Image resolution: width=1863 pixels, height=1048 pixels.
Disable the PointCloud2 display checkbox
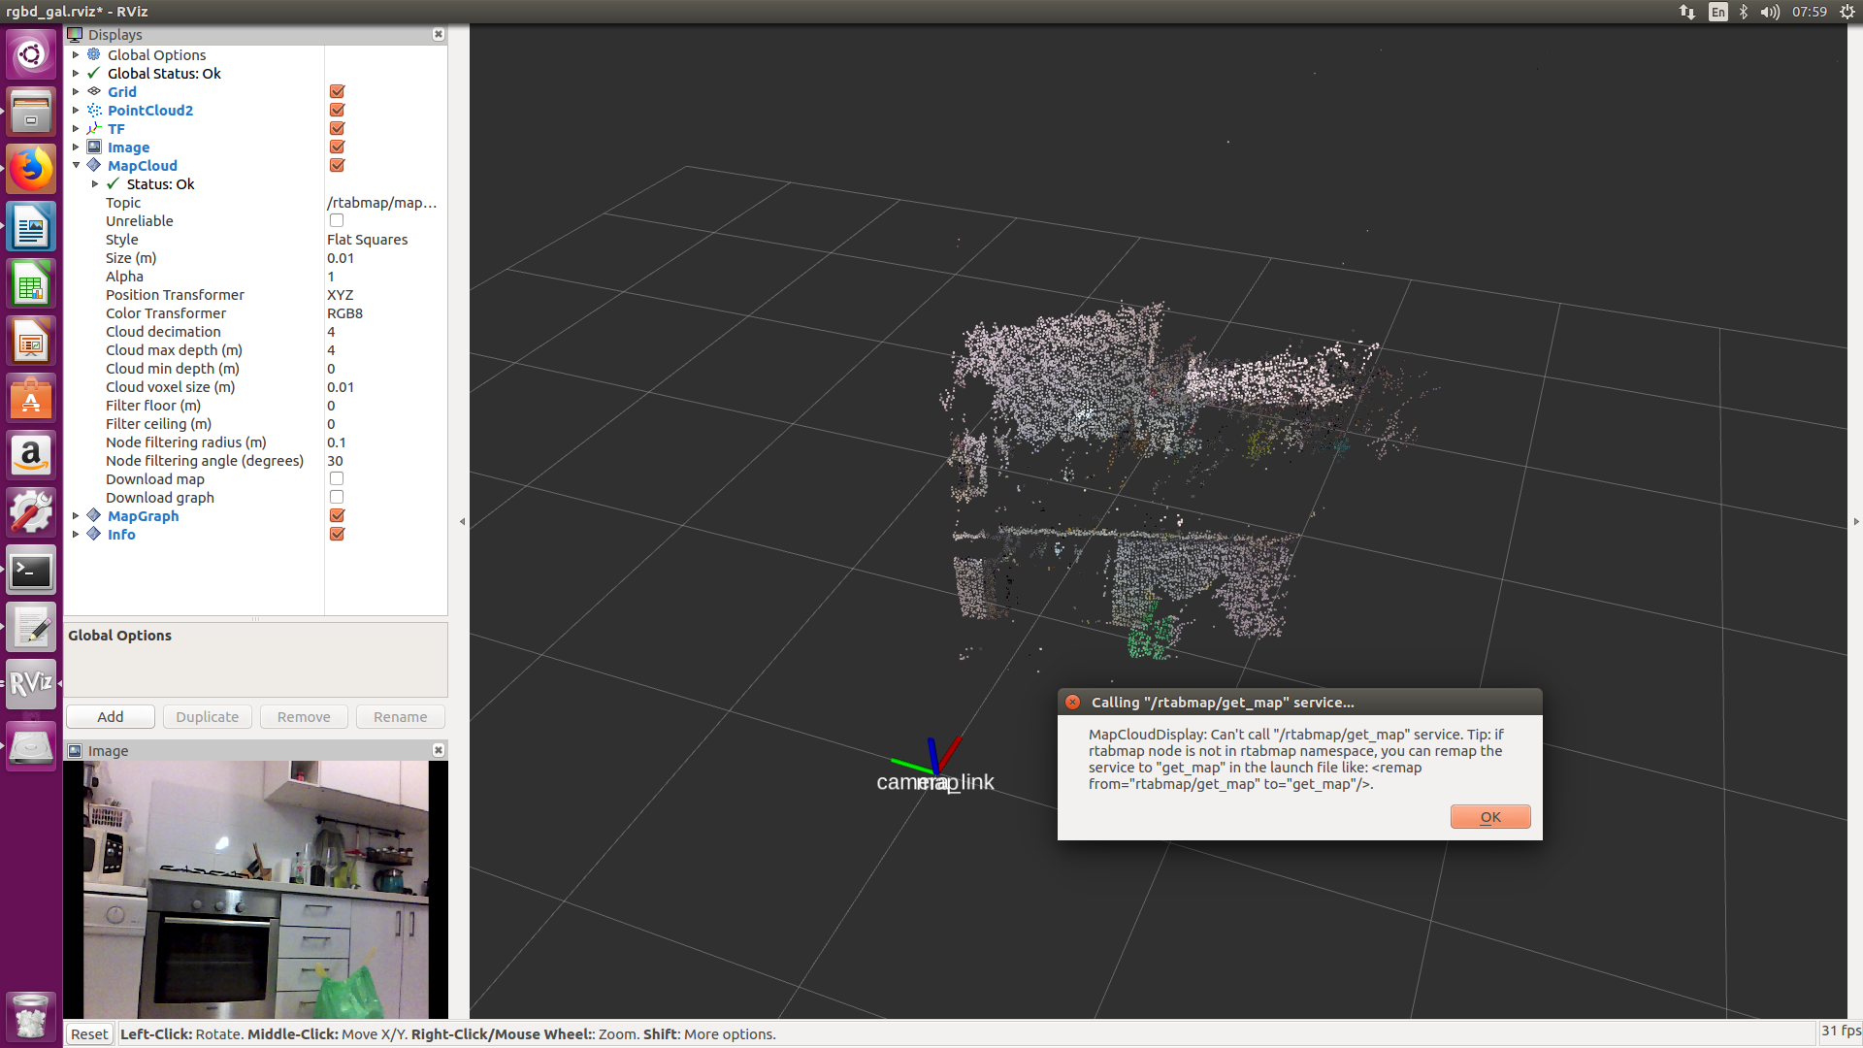(x=337, y=110)
